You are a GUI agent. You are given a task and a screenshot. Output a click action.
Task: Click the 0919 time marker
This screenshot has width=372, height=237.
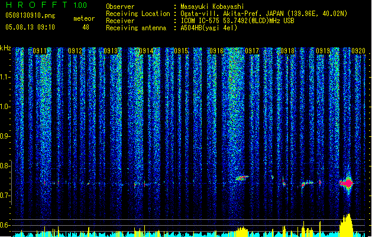click(323, 51)
